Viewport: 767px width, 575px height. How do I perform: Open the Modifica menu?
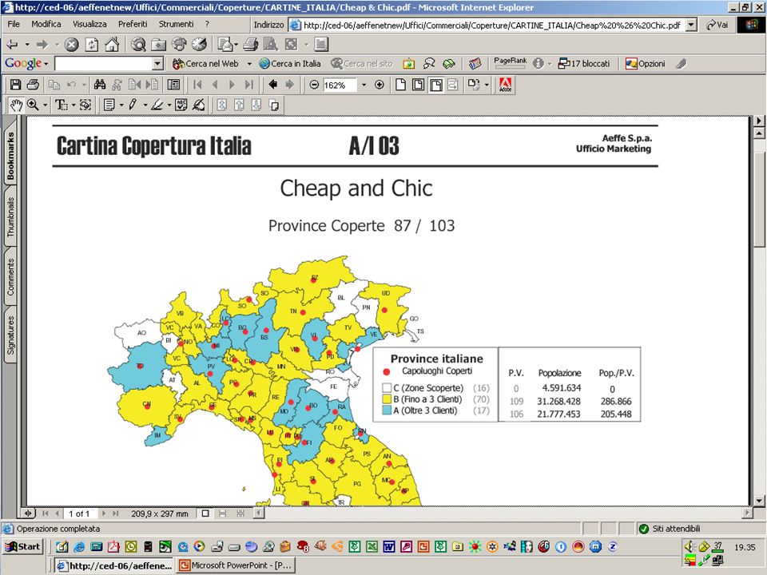46,24
